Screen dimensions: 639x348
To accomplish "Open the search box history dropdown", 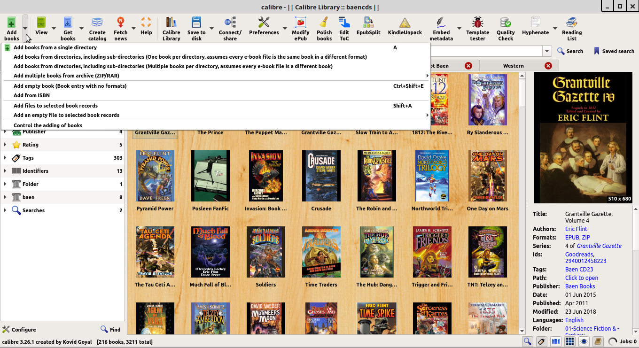I will (547, 51).
